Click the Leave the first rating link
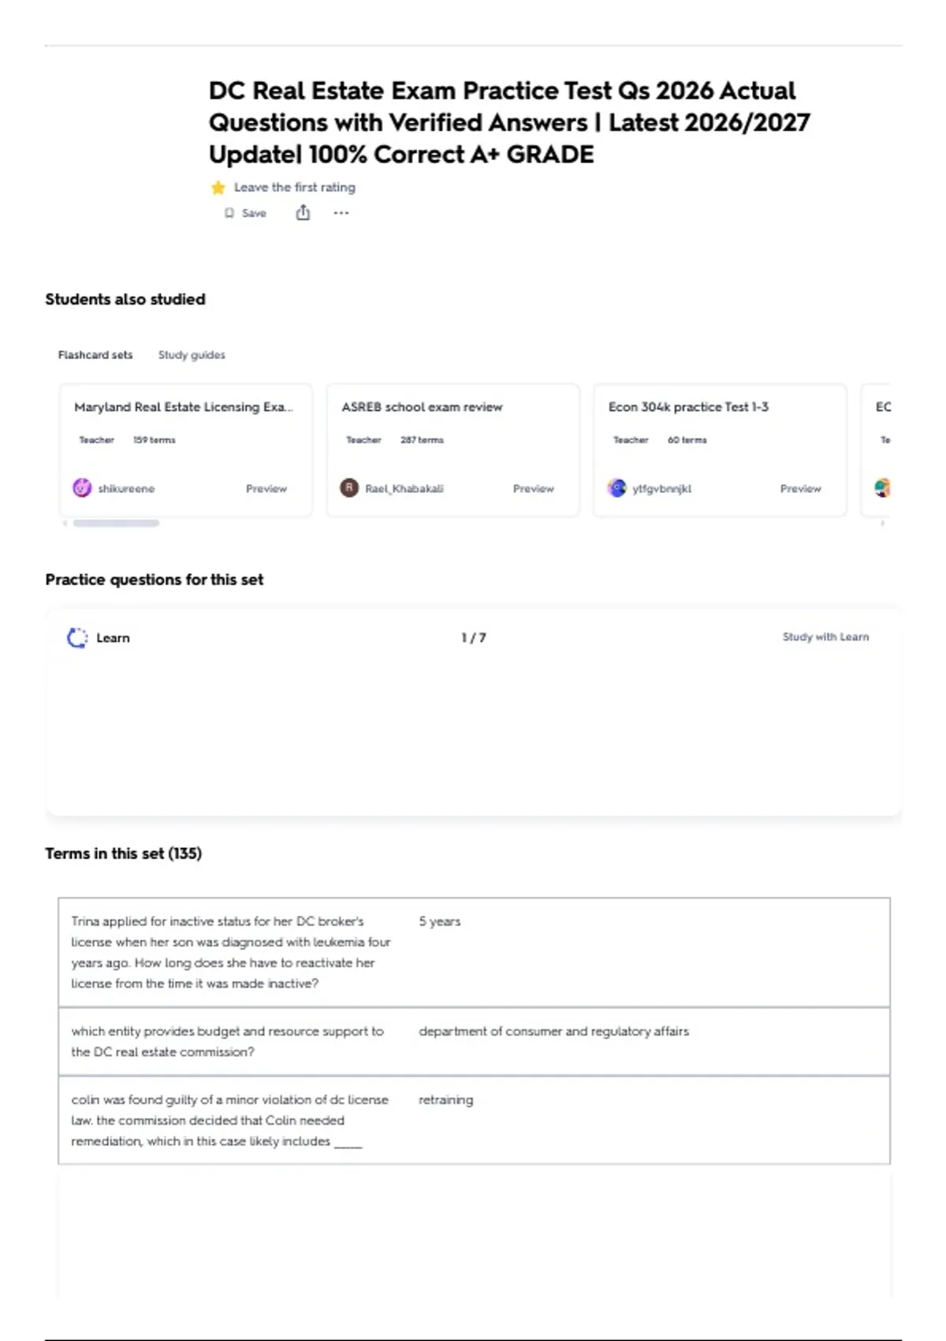Image resolution: width=946 pixels, height=1341 pixels. point(295,188)
